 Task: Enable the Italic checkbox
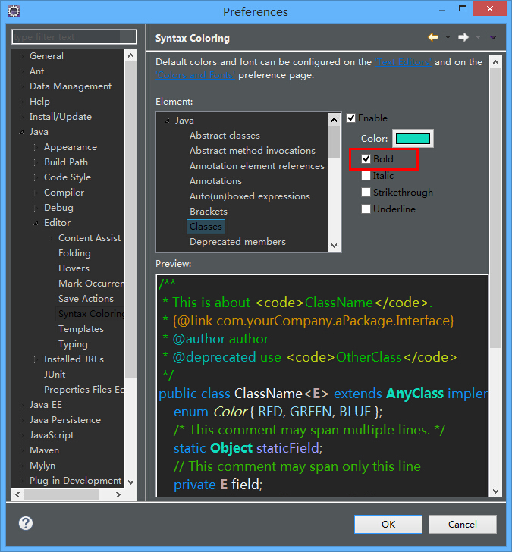[366, 176]
